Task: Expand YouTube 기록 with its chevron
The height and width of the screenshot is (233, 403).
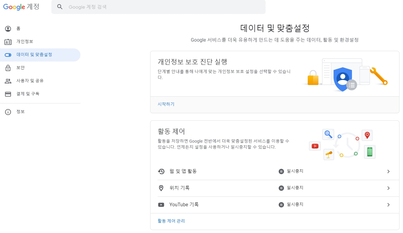Action: tap(388, 205)
